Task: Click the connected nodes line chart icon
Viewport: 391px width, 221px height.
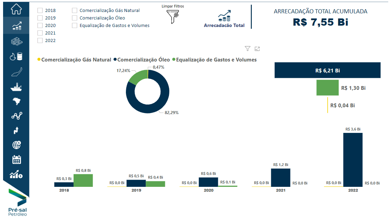Action: pos(16,116)
